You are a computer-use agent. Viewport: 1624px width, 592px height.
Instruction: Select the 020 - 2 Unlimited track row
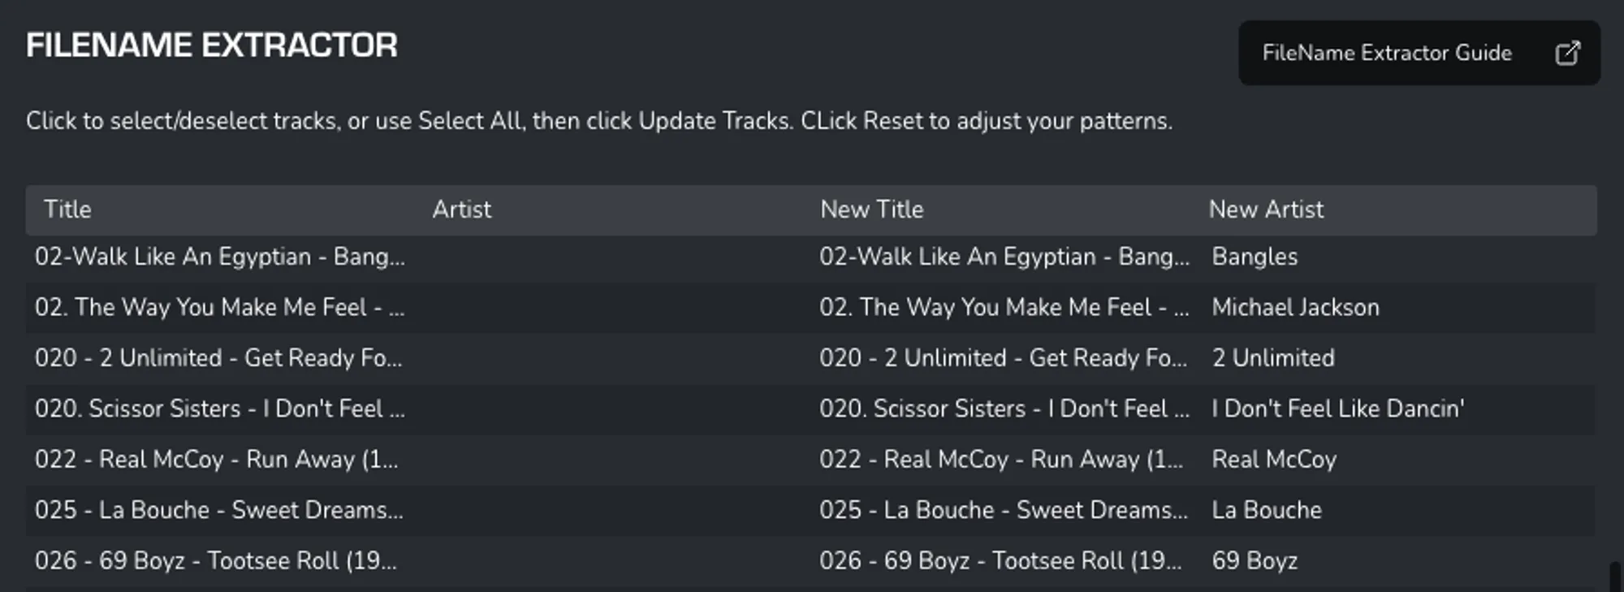(810, 358)
